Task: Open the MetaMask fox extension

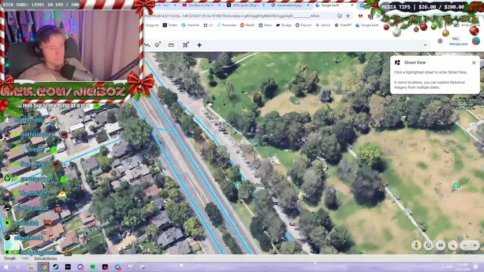Action: (360, 16)
